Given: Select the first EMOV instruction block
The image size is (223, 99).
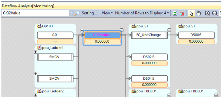Looking at the screenshot, I should point(55,57).
